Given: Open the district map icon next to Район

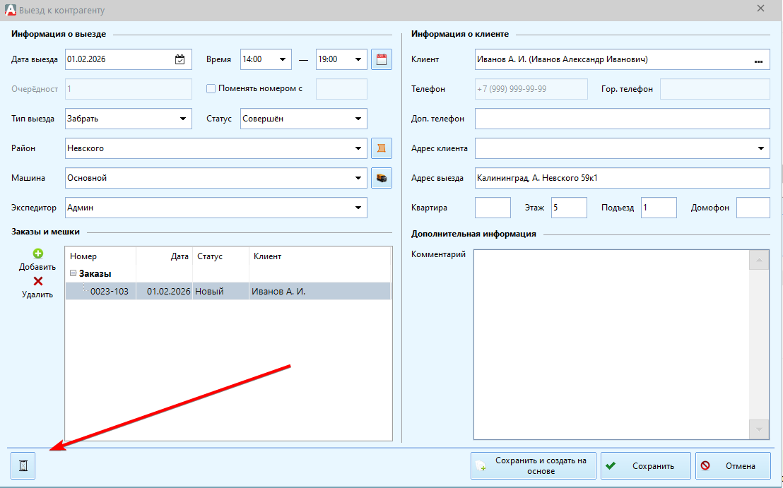Looking at the screenshot, I should pos(382,148).
